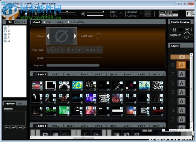The width and height of the screenshot is (196, 142).
Task: Click the forward play mode arrow
Action: (x=62, y=50)
